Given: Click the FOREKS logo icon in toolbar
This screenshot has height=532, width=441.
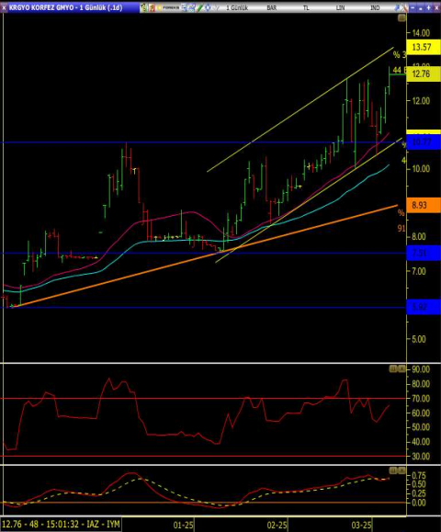Looking at the screenshot, I should pyautogui.click(x=167, y=7).
